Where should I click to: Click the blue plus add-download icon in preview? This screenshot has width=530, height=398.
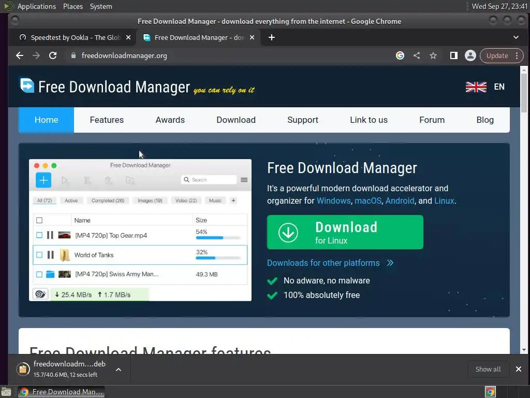(x=43, y=180)
